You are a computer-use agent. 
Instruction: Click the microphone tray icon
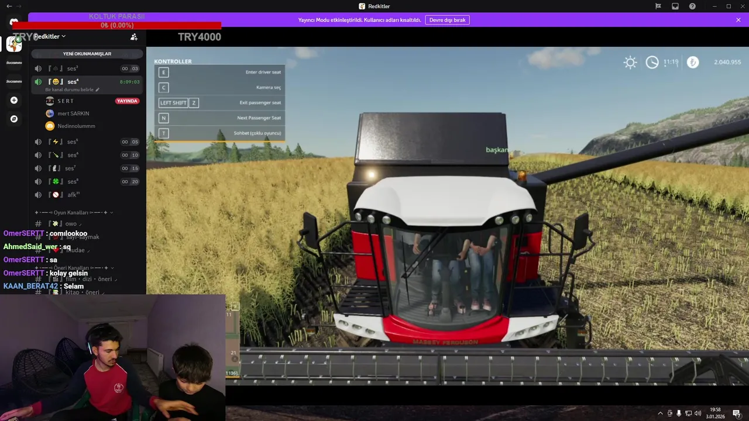(x=679, y=413)
